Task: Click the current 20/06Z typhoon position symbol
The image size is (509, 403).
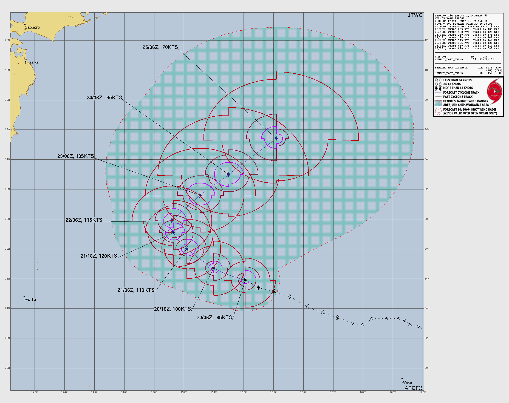Action: click(245, 280)
